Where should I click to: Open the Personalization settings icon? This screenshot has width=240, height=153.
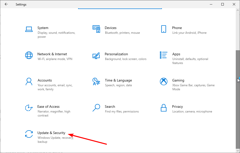point(96,55)
